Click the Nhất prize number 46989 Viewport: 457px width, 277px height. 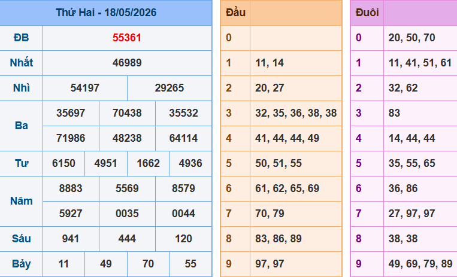pyautogui.click(x=127, y=63)
